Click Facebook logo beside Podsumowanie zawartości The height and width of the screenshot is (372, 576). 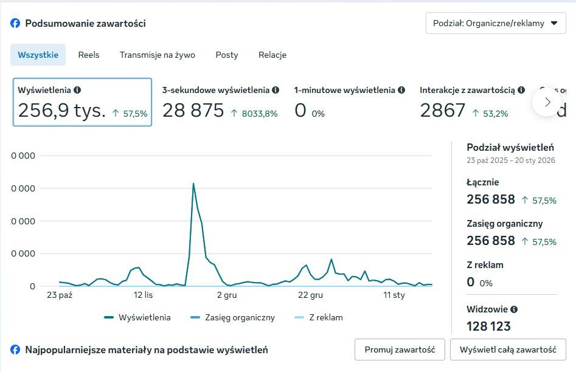coord(15,24)
